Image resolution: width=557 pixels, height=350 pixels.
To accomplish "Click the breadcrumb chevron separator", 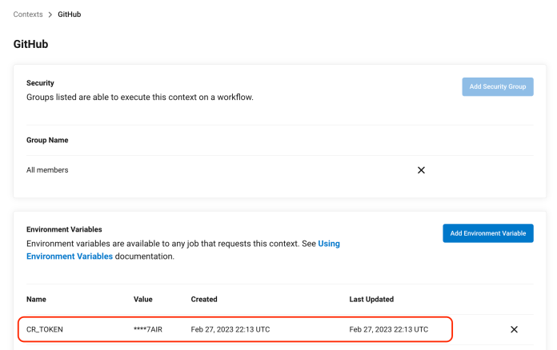I will tap(50, 14).
